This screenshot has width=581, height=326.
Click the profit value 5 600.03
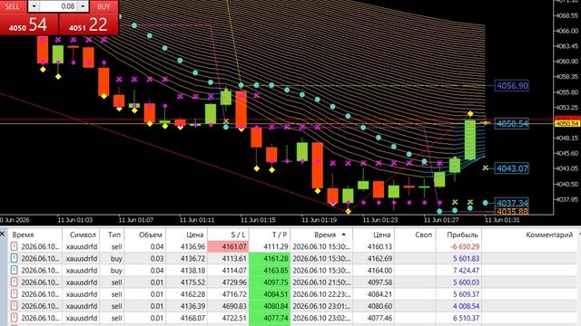tap(466, 282)
